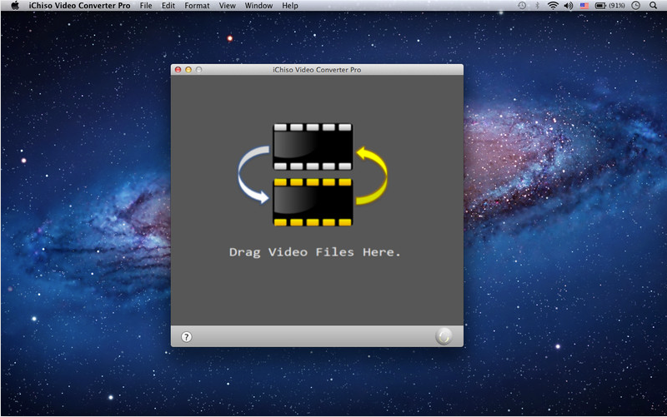Expand the US flag input source menu
Screen dimensions: 667x417
[x=584, y=6]
